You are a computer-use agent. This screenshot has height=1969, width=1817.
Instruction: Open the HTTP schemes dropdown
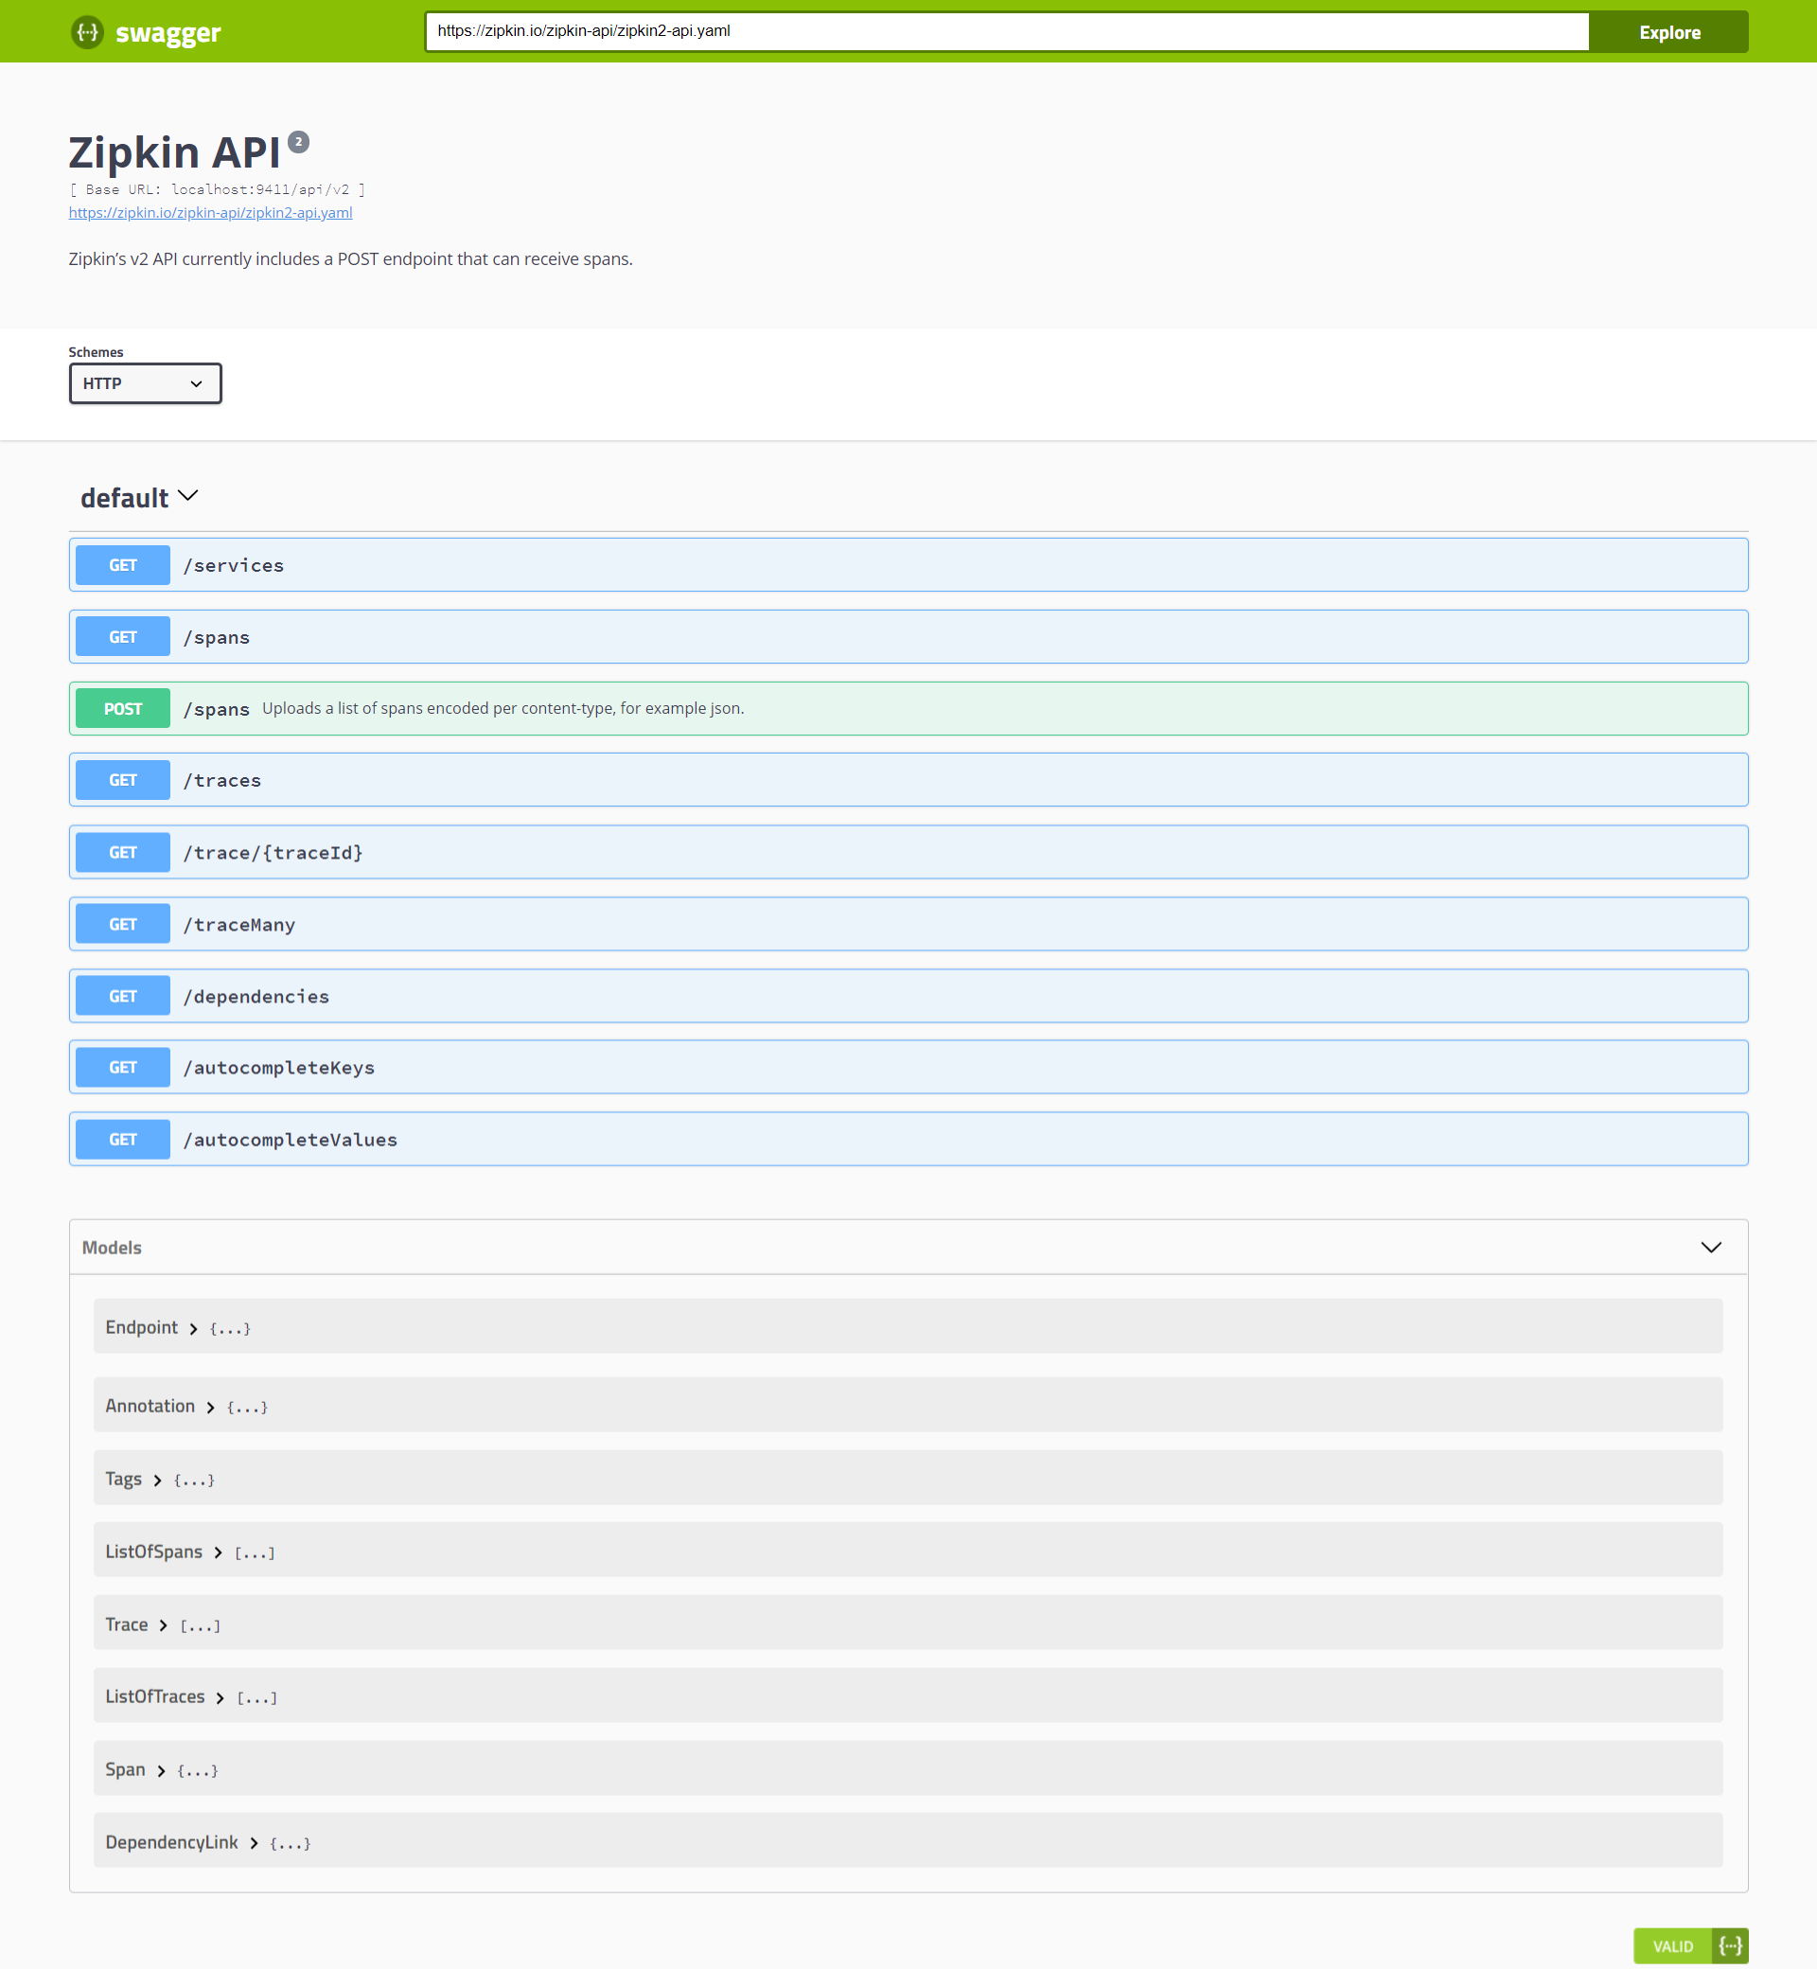click(145, 383)
